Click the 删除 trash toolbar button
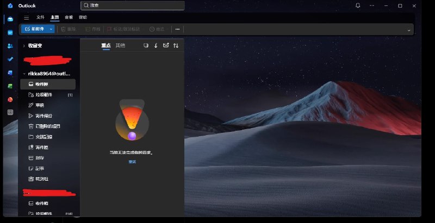Viewport: 435px width, 223px height. tap(69, 29)
